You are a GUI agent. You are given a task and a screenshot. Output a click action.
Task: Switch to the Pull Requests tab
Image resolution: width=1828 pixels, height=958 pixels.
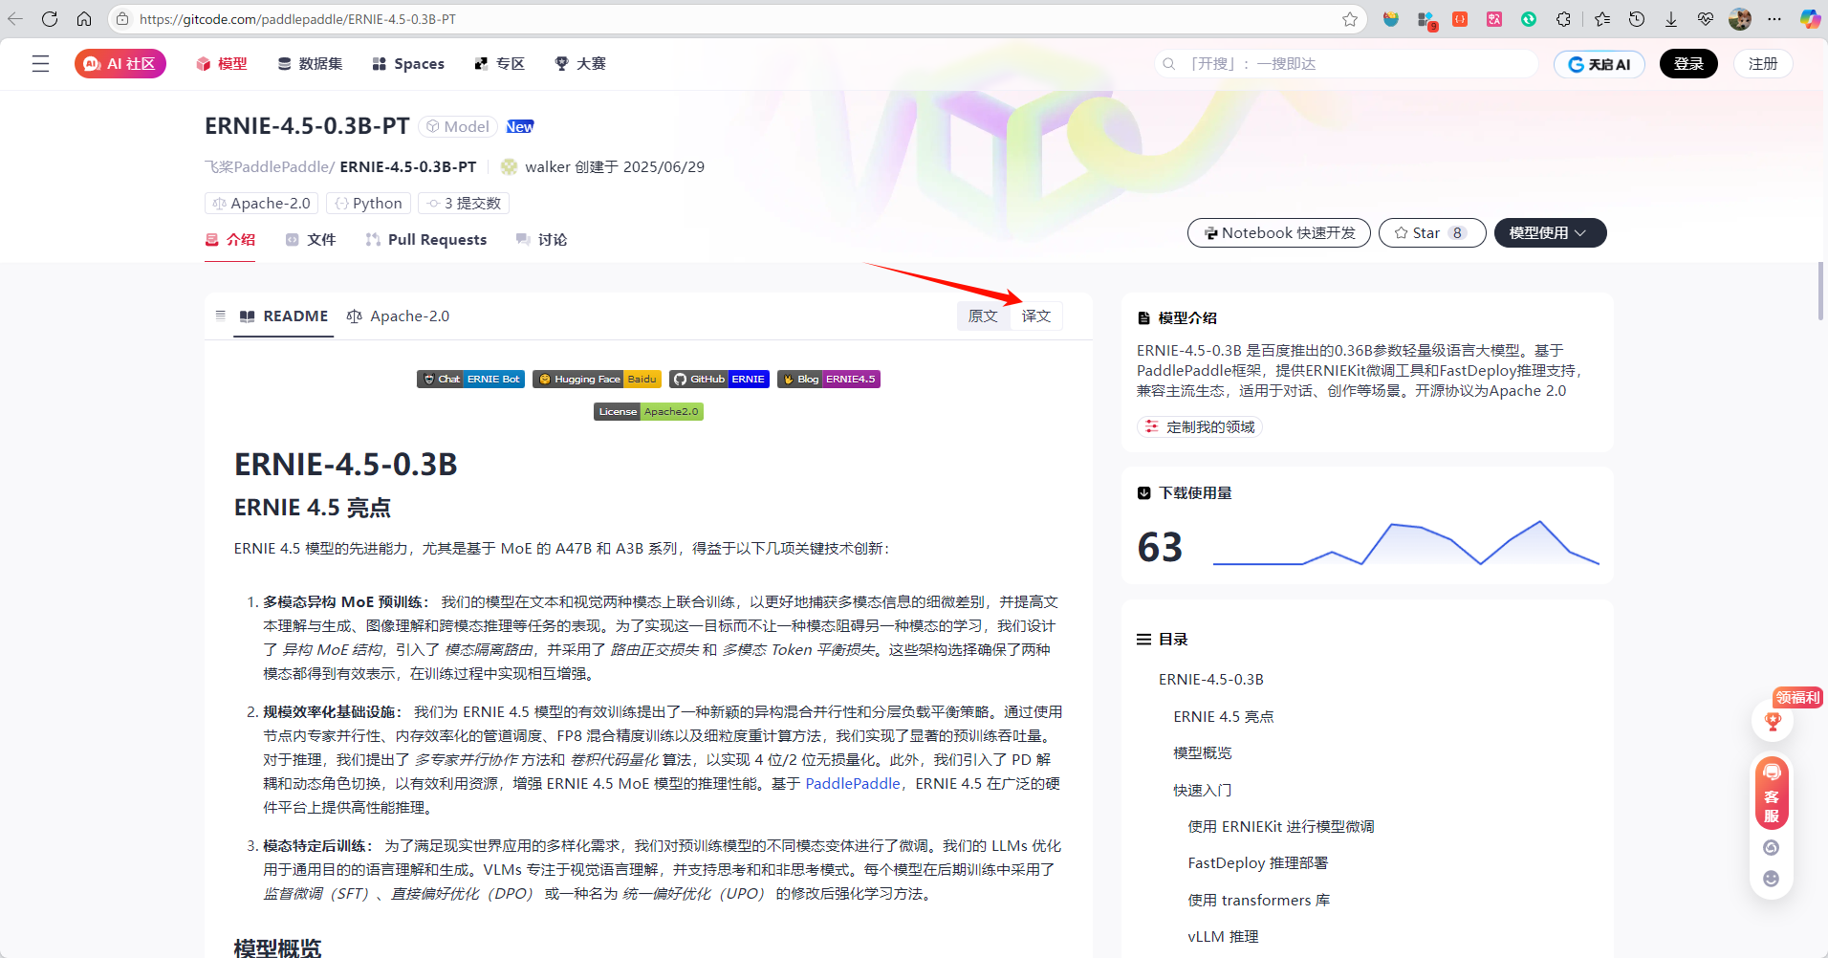click(x=426, y=240)
